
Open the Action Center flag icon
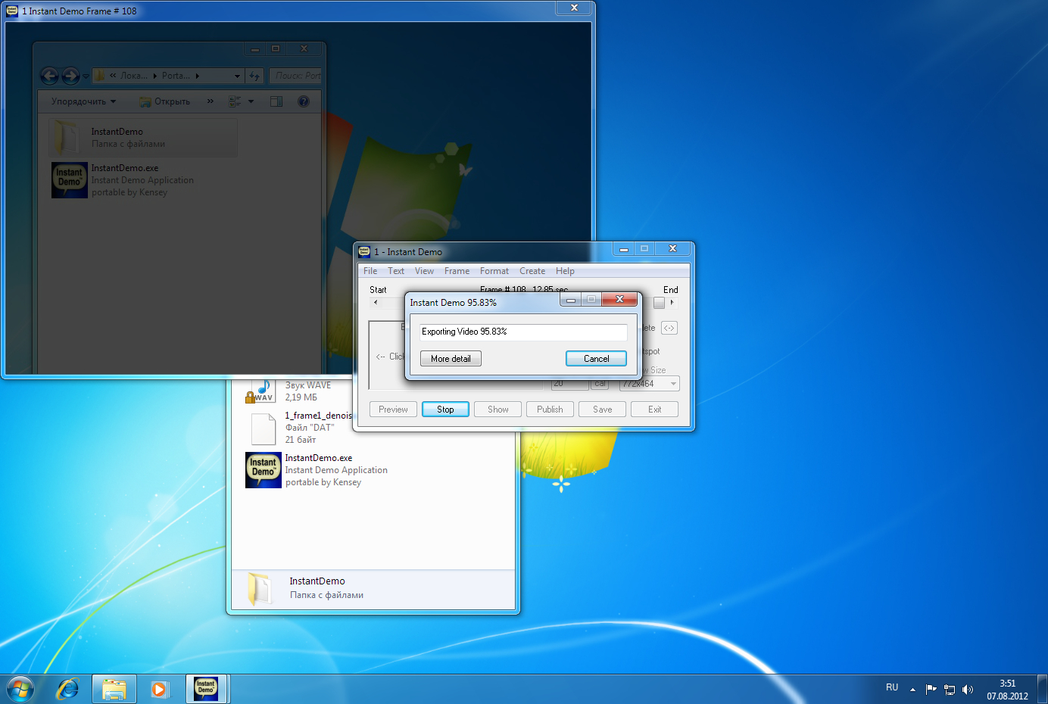(931, 689)
